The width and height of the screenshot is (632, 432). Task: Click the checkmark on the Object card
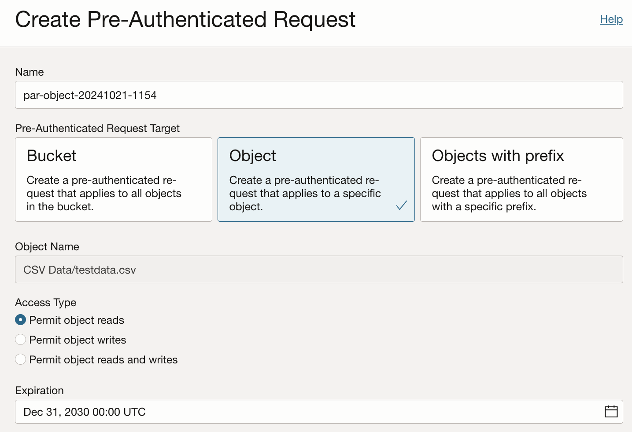(x=401, y=205)
